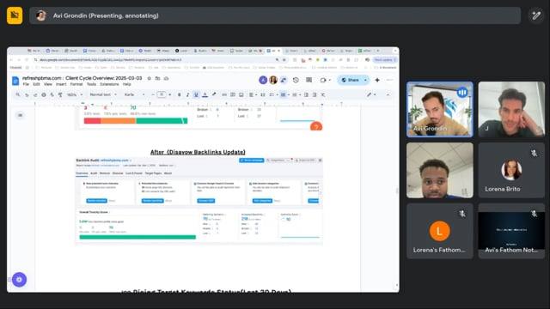This screenshot has height=309, width=550.
Task: Toggle underline formatting
Action: [196, 94]
